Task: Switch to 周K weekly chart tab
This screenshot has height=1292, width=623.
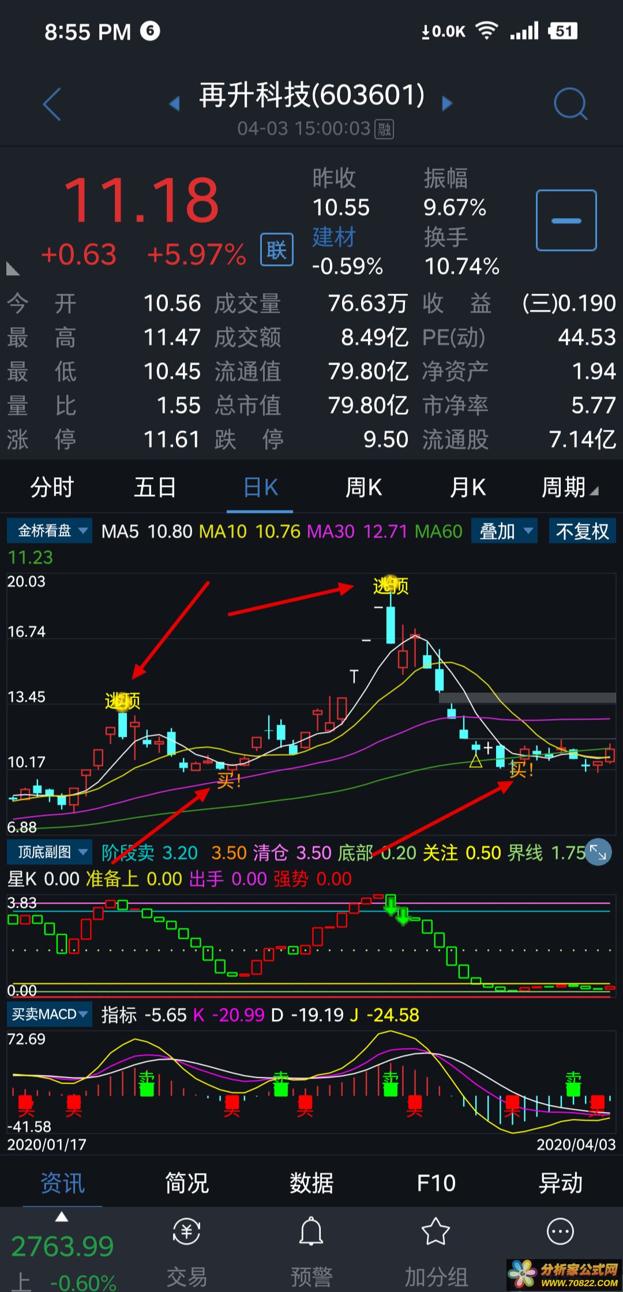Action: pyautogui.click(x=363, y=488)
